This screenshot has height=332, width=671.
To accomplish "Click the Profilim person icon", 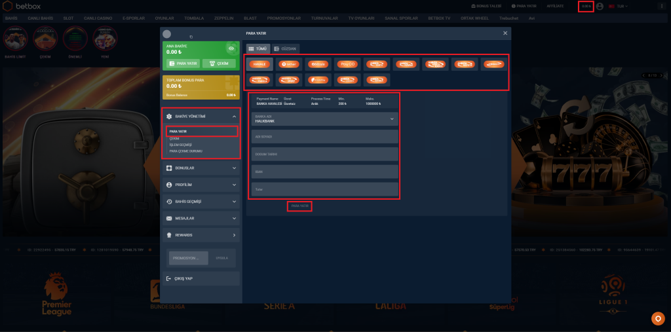I will point(169,185).
